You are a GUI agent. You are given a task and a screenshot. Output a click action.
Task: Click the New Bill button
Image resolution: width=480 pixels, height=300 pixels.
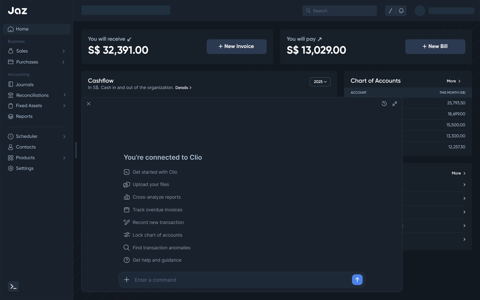[435, 47]
